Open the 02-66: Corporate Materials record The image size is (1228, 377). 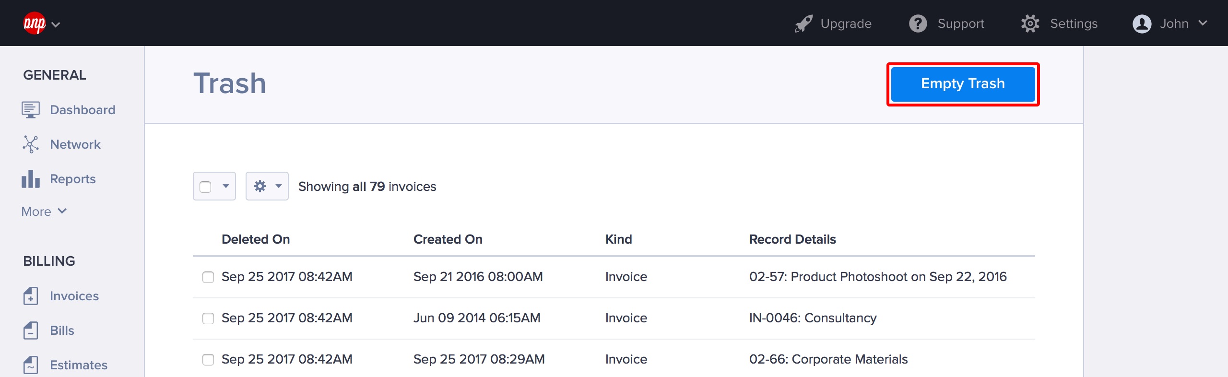pyautogui.click(x=828, y=359)
